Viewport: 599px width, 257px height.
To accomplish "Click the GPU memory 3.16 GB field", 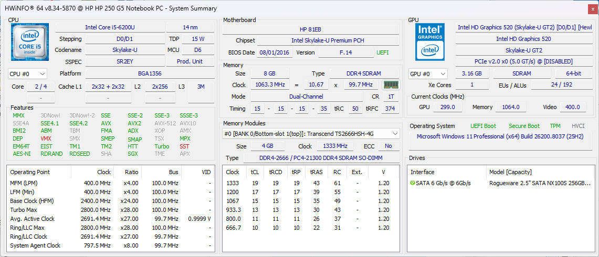I will pyautogui.click(x=471, y=74).
